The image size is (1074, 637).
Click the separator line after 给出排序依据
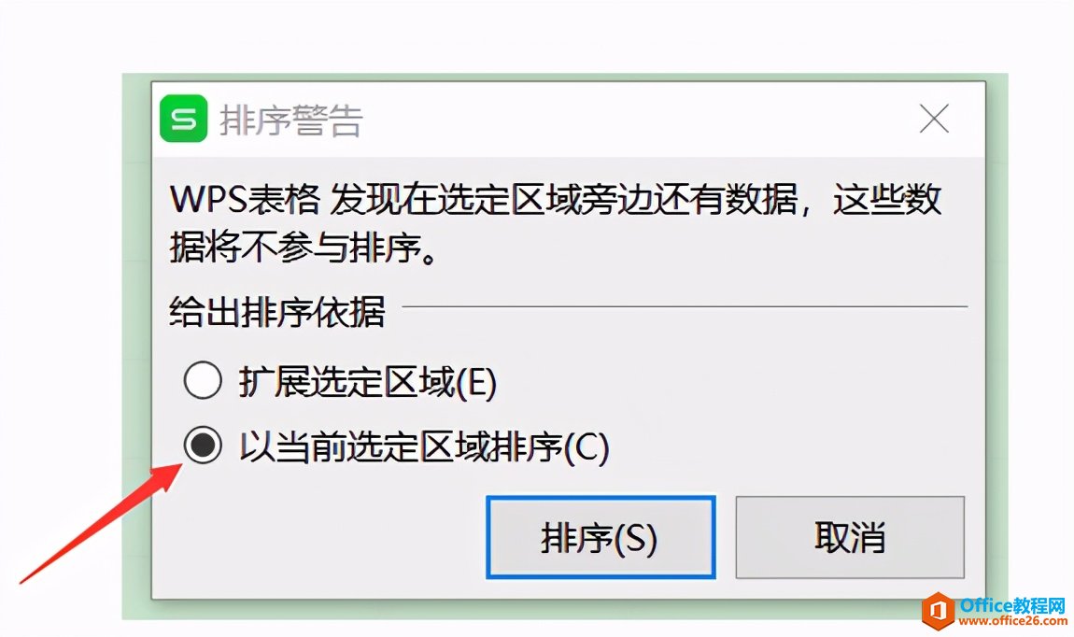click(x=685, y=307)
